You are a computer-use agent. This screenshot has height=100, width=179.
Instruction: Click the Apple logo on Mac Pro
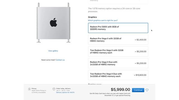[x=53, y=22]
